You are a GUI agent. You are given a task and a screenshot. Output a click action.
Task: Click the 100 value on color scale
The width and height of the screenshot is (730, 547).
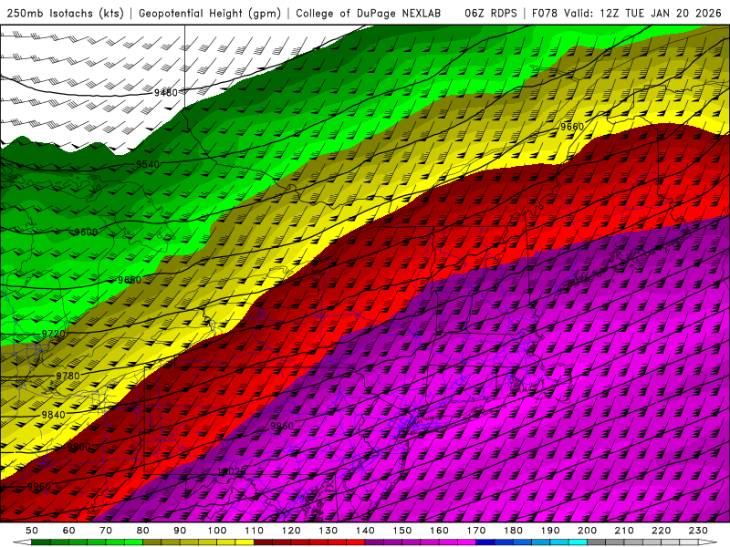click(217, 531)
